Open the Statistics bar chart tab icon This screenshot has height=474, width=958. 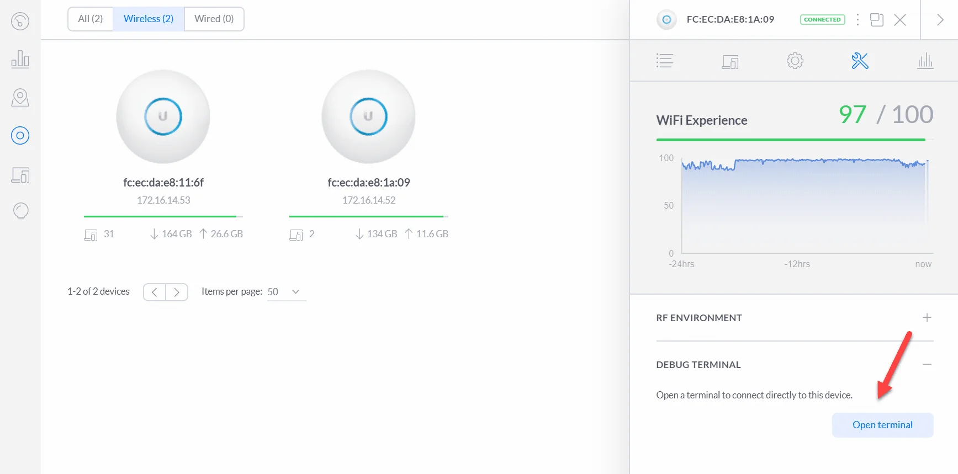(925, 61)
